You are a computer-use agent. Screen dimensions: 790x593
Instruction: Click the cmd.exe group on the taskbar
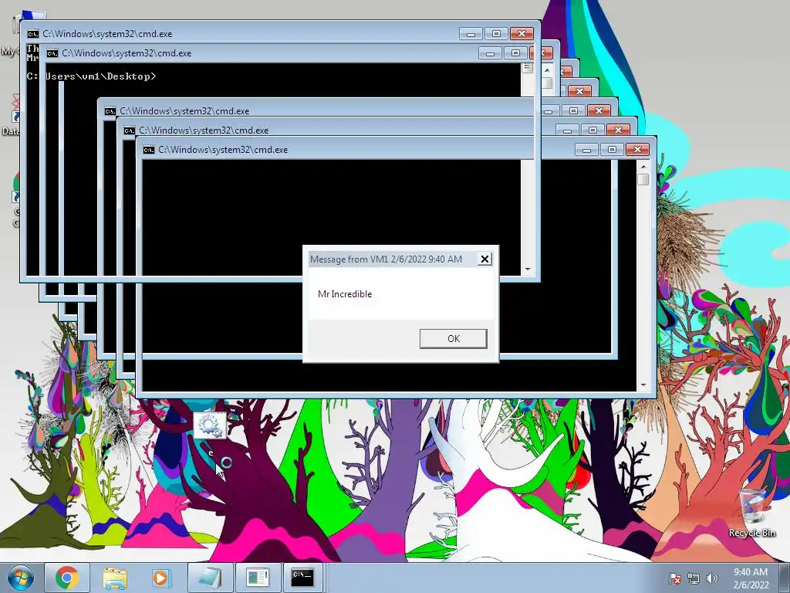point(302,578)
